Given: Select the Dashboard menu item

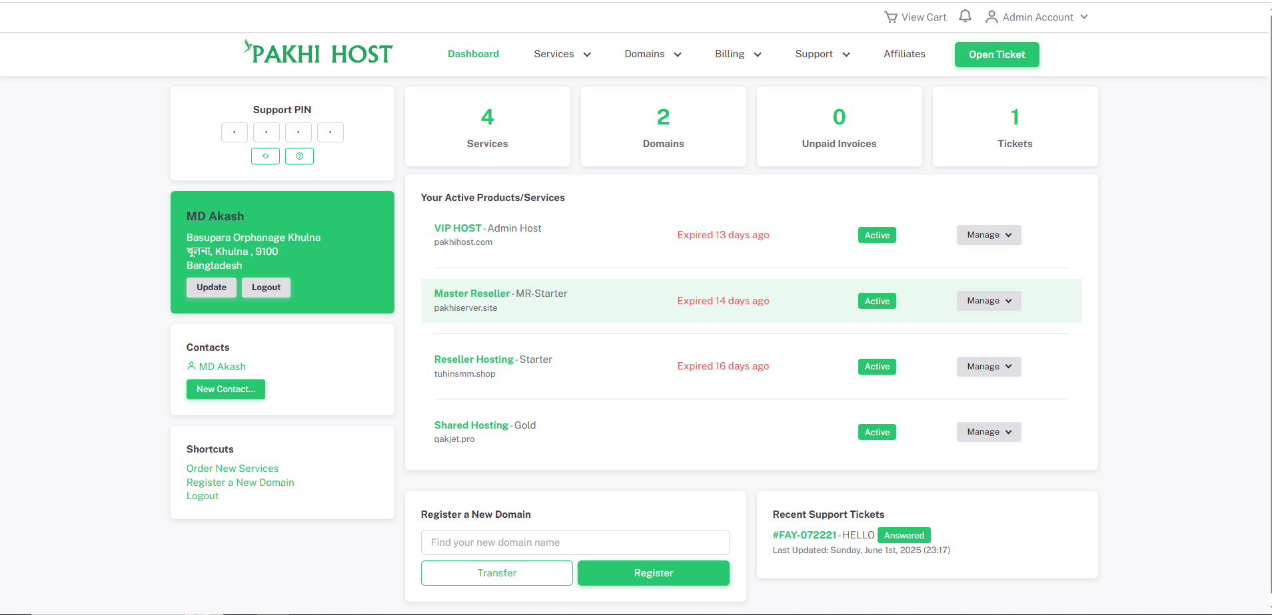Looking at the screenshot, I should 473,54.
